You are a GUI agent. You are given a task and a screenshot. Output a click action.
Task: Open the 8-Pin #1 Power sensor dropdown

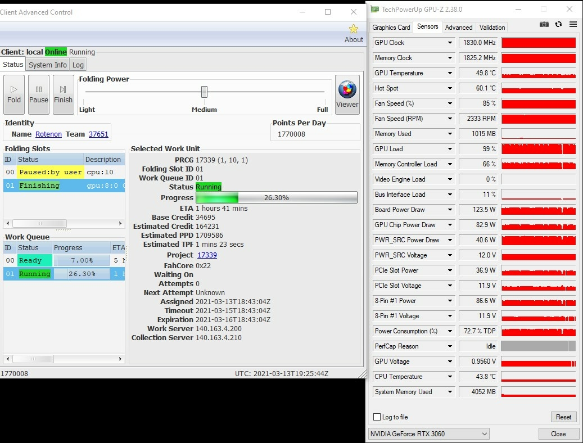pyautogui.click(x=450, y=301)
